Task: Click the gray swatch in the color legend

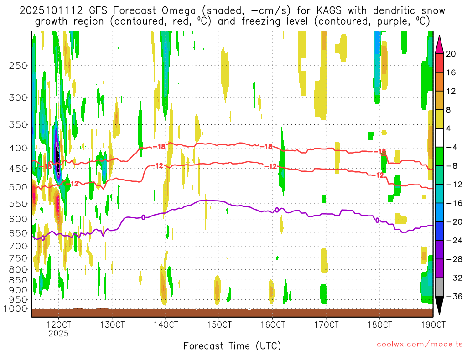Action: (439, 287)
